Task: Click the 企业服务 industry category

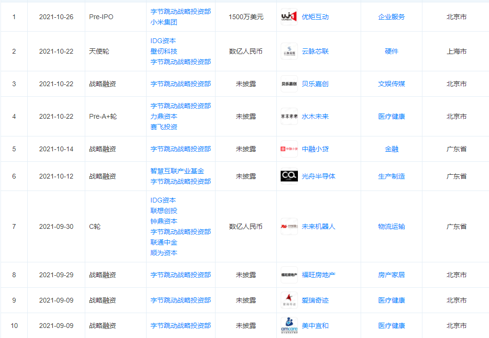Action: coord(391,17)
